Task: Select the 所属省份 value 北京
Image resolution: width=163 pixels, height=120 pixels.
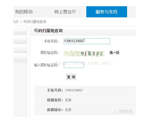Action: point(68,100)
